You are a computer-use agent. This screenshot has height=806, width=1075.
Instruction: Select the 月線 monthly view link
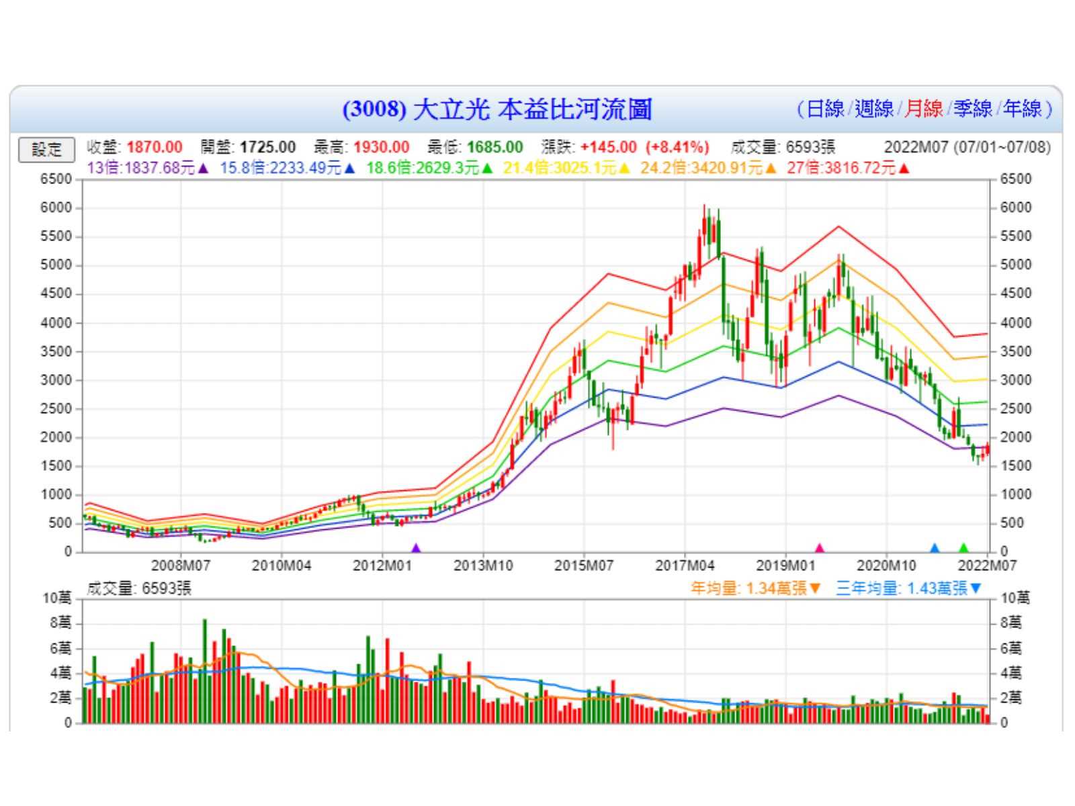pyautogui.click(x=923, y=109)
